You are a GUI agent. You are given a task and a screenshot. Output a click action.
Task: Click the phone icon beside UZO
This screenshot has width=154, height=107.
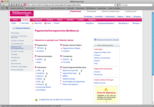coord(43,82)
